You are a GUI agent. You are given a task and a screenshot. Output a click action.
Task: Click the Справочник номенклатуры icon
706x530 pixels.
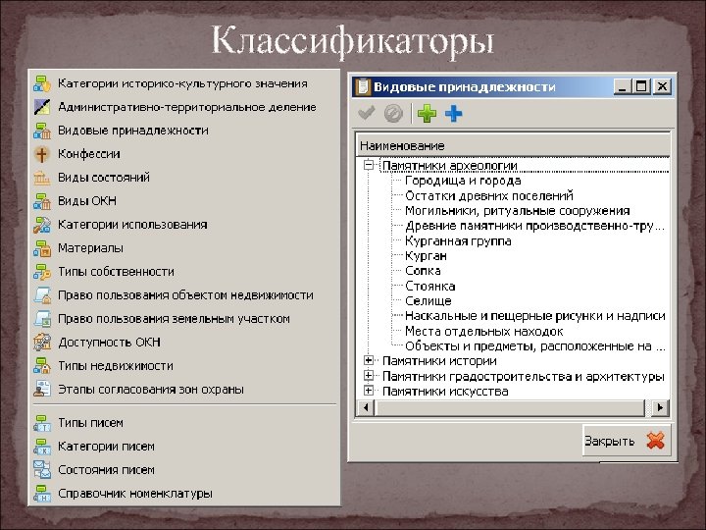coord(42,493)
